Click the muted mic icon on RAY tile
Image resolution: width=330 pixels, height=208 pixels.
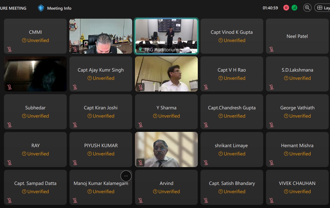pyautogui.click(x=9, y=163)
